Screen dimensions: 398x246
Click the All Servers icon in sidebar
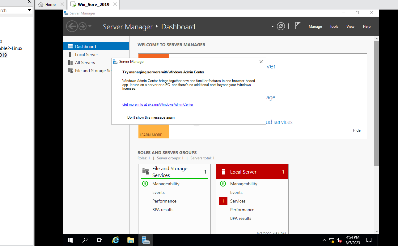[70, 62]
